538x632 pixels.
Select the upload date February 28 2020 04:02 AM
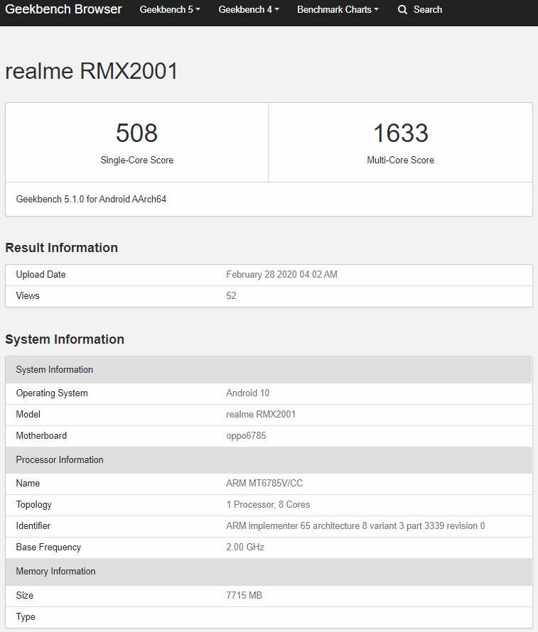pyautogui.click(x=281, y=275)
